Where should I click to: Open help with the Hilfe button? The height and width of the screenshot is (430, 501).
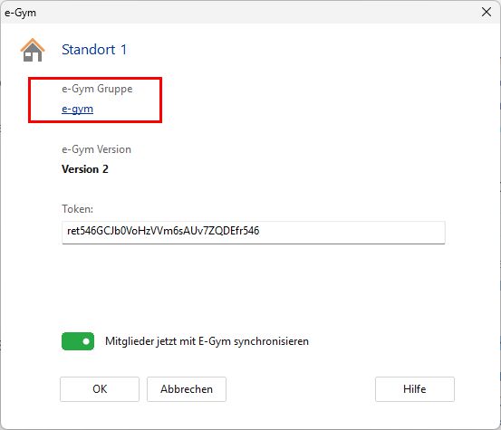point(415,389)
